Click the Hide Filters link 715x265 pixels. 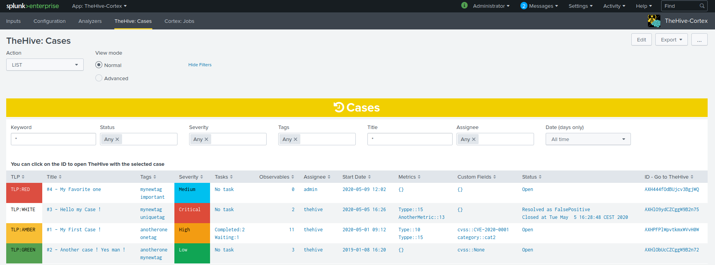[200, 65]
